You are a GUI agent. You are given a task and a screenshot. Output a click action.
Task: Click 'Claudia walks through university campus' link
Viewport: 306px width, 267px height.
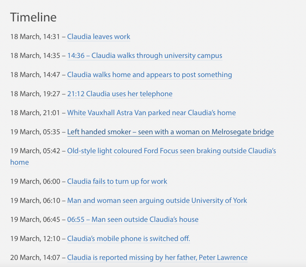pyautogui.click(x=145, y=56)
